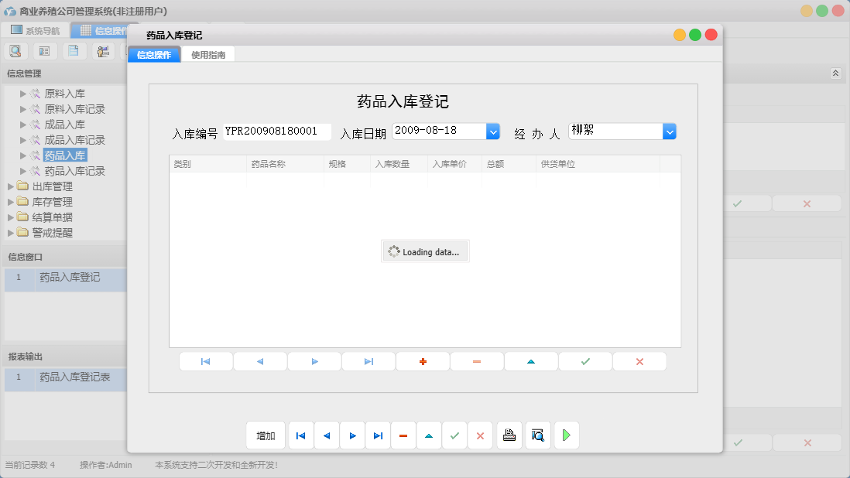Viewport: 850px width, 478px height.
Task: Click the list view icon in top toolbar
Action: (x=44, y=50)
